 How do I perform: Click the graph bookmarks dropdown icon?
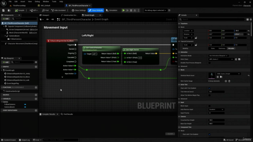pyautogui.click(x=42, y=19)
